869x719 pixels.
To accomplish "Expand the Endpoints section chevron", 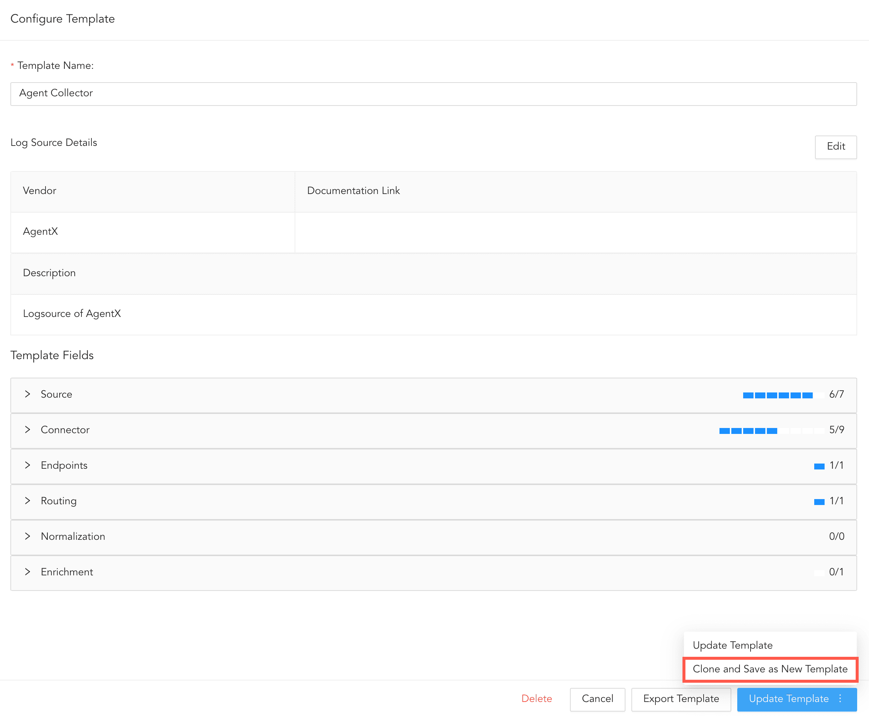I will coord(27,466).
